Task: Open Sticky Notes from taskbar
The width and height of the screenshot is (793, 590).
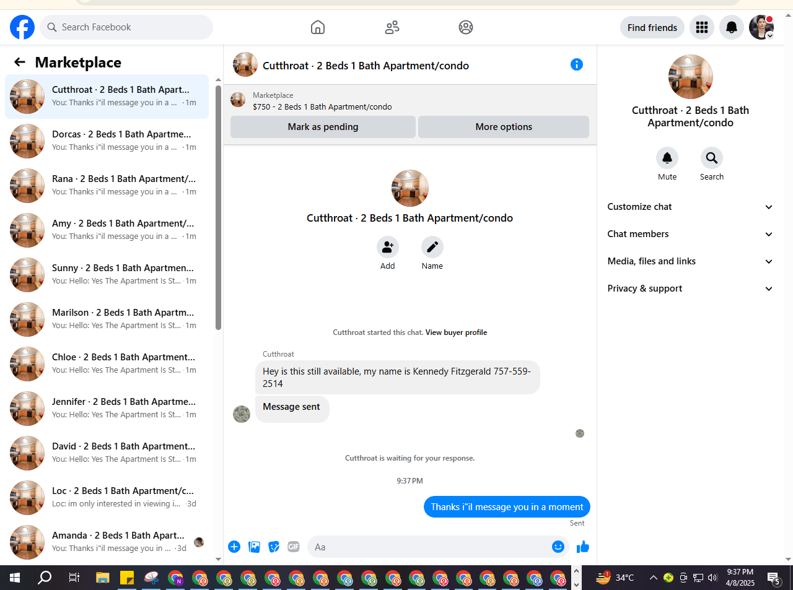Action: [127, 578]
